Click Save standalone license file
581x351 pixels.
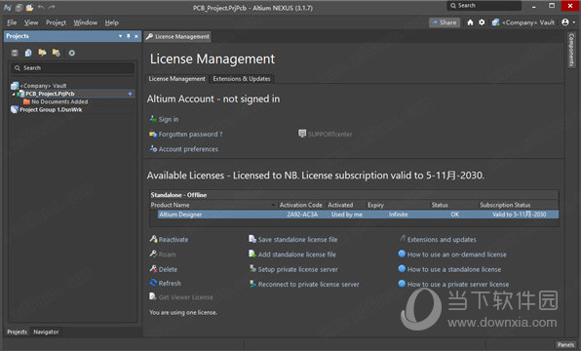point(297,240)
